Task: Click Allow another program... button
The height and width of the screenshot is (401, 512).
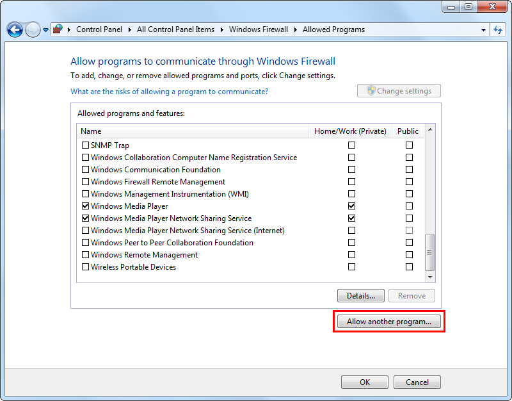Action: [x=389, y=322]
